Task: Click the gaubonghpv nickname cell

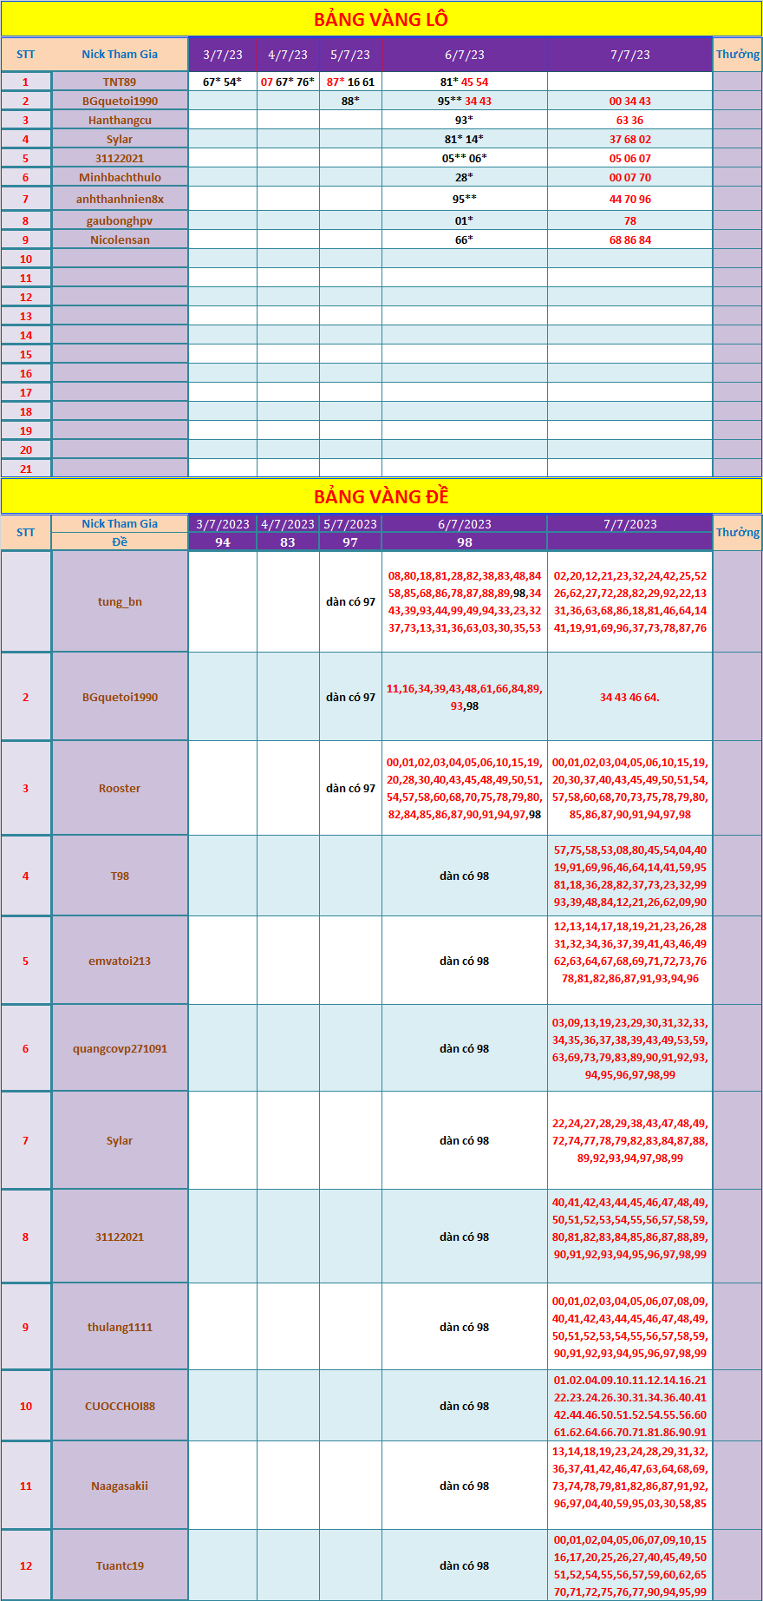Action: tap(120, 220)
